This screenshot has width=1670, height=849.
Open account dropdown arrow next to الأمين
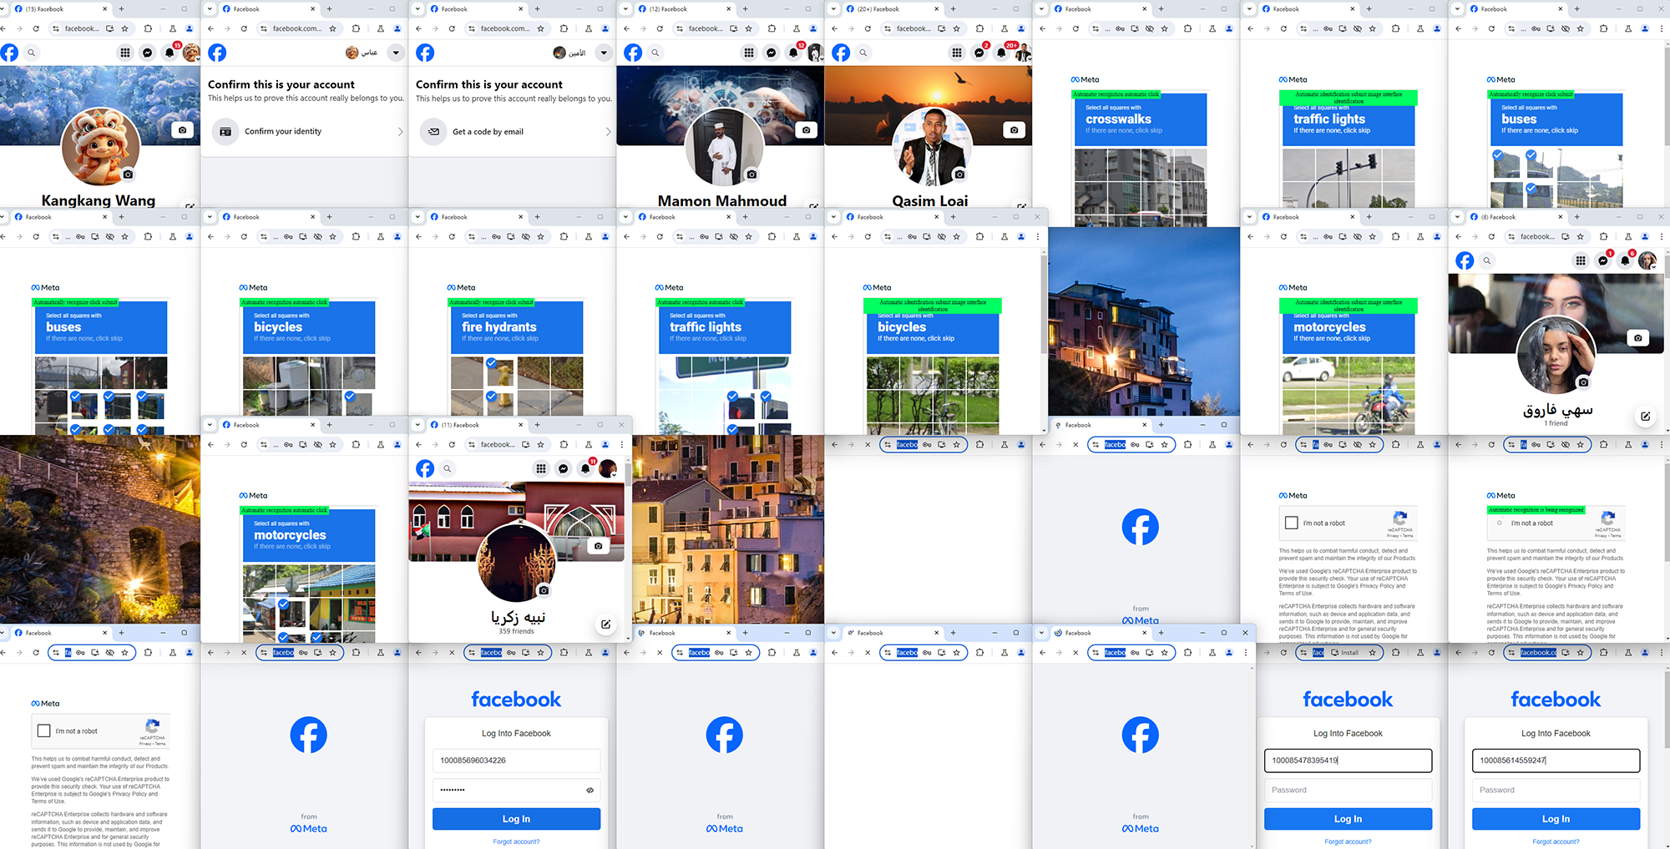604,53
